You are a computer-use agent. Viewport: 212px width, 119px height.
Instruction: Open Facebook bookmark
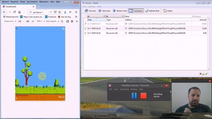tap(51, 17)
